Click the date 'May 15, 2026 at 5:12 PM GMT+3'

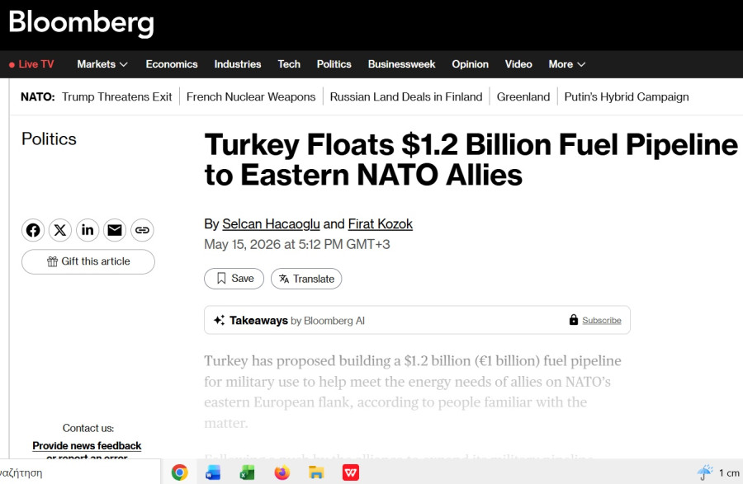pyautogui.click(x=297, y=245)
